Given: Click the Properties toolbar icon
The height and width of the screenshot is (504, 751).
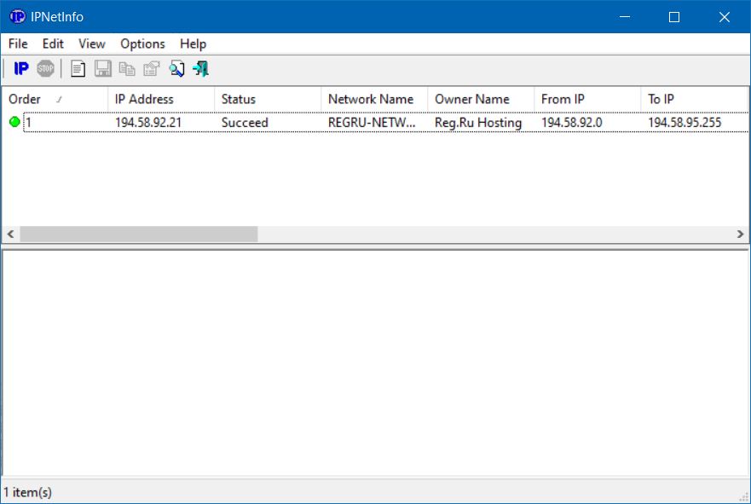Looking at the screenshot, I should coord(152,68).
